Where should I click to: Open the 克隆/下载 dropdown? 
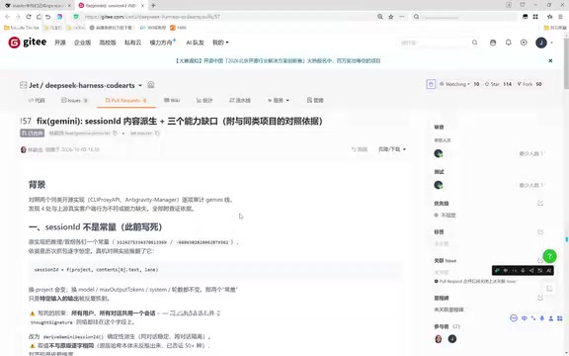tap(392, 149)
